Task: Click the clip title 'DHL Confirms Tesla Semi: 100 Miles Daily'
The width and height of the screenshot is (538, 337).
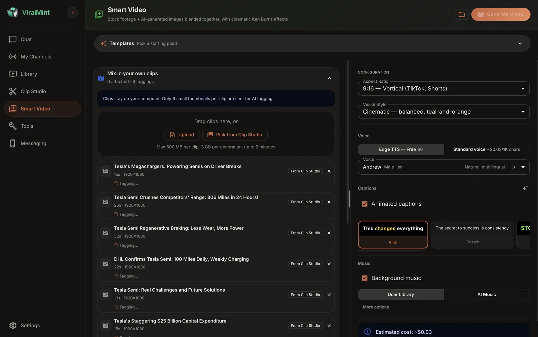Action: click(181, 259)
